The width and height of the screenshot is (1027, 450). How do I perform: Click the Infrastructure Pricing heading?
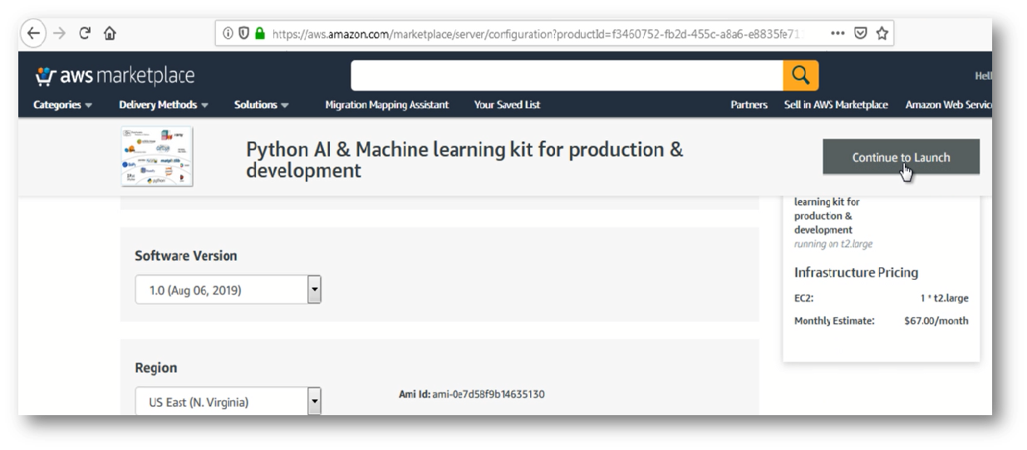(x=857, y=272)
